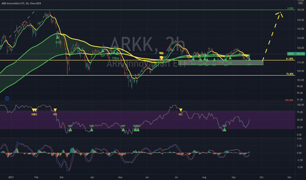Click the Oct label on the time axis
This screenshot has width=306, height=180.
(261, 177)
